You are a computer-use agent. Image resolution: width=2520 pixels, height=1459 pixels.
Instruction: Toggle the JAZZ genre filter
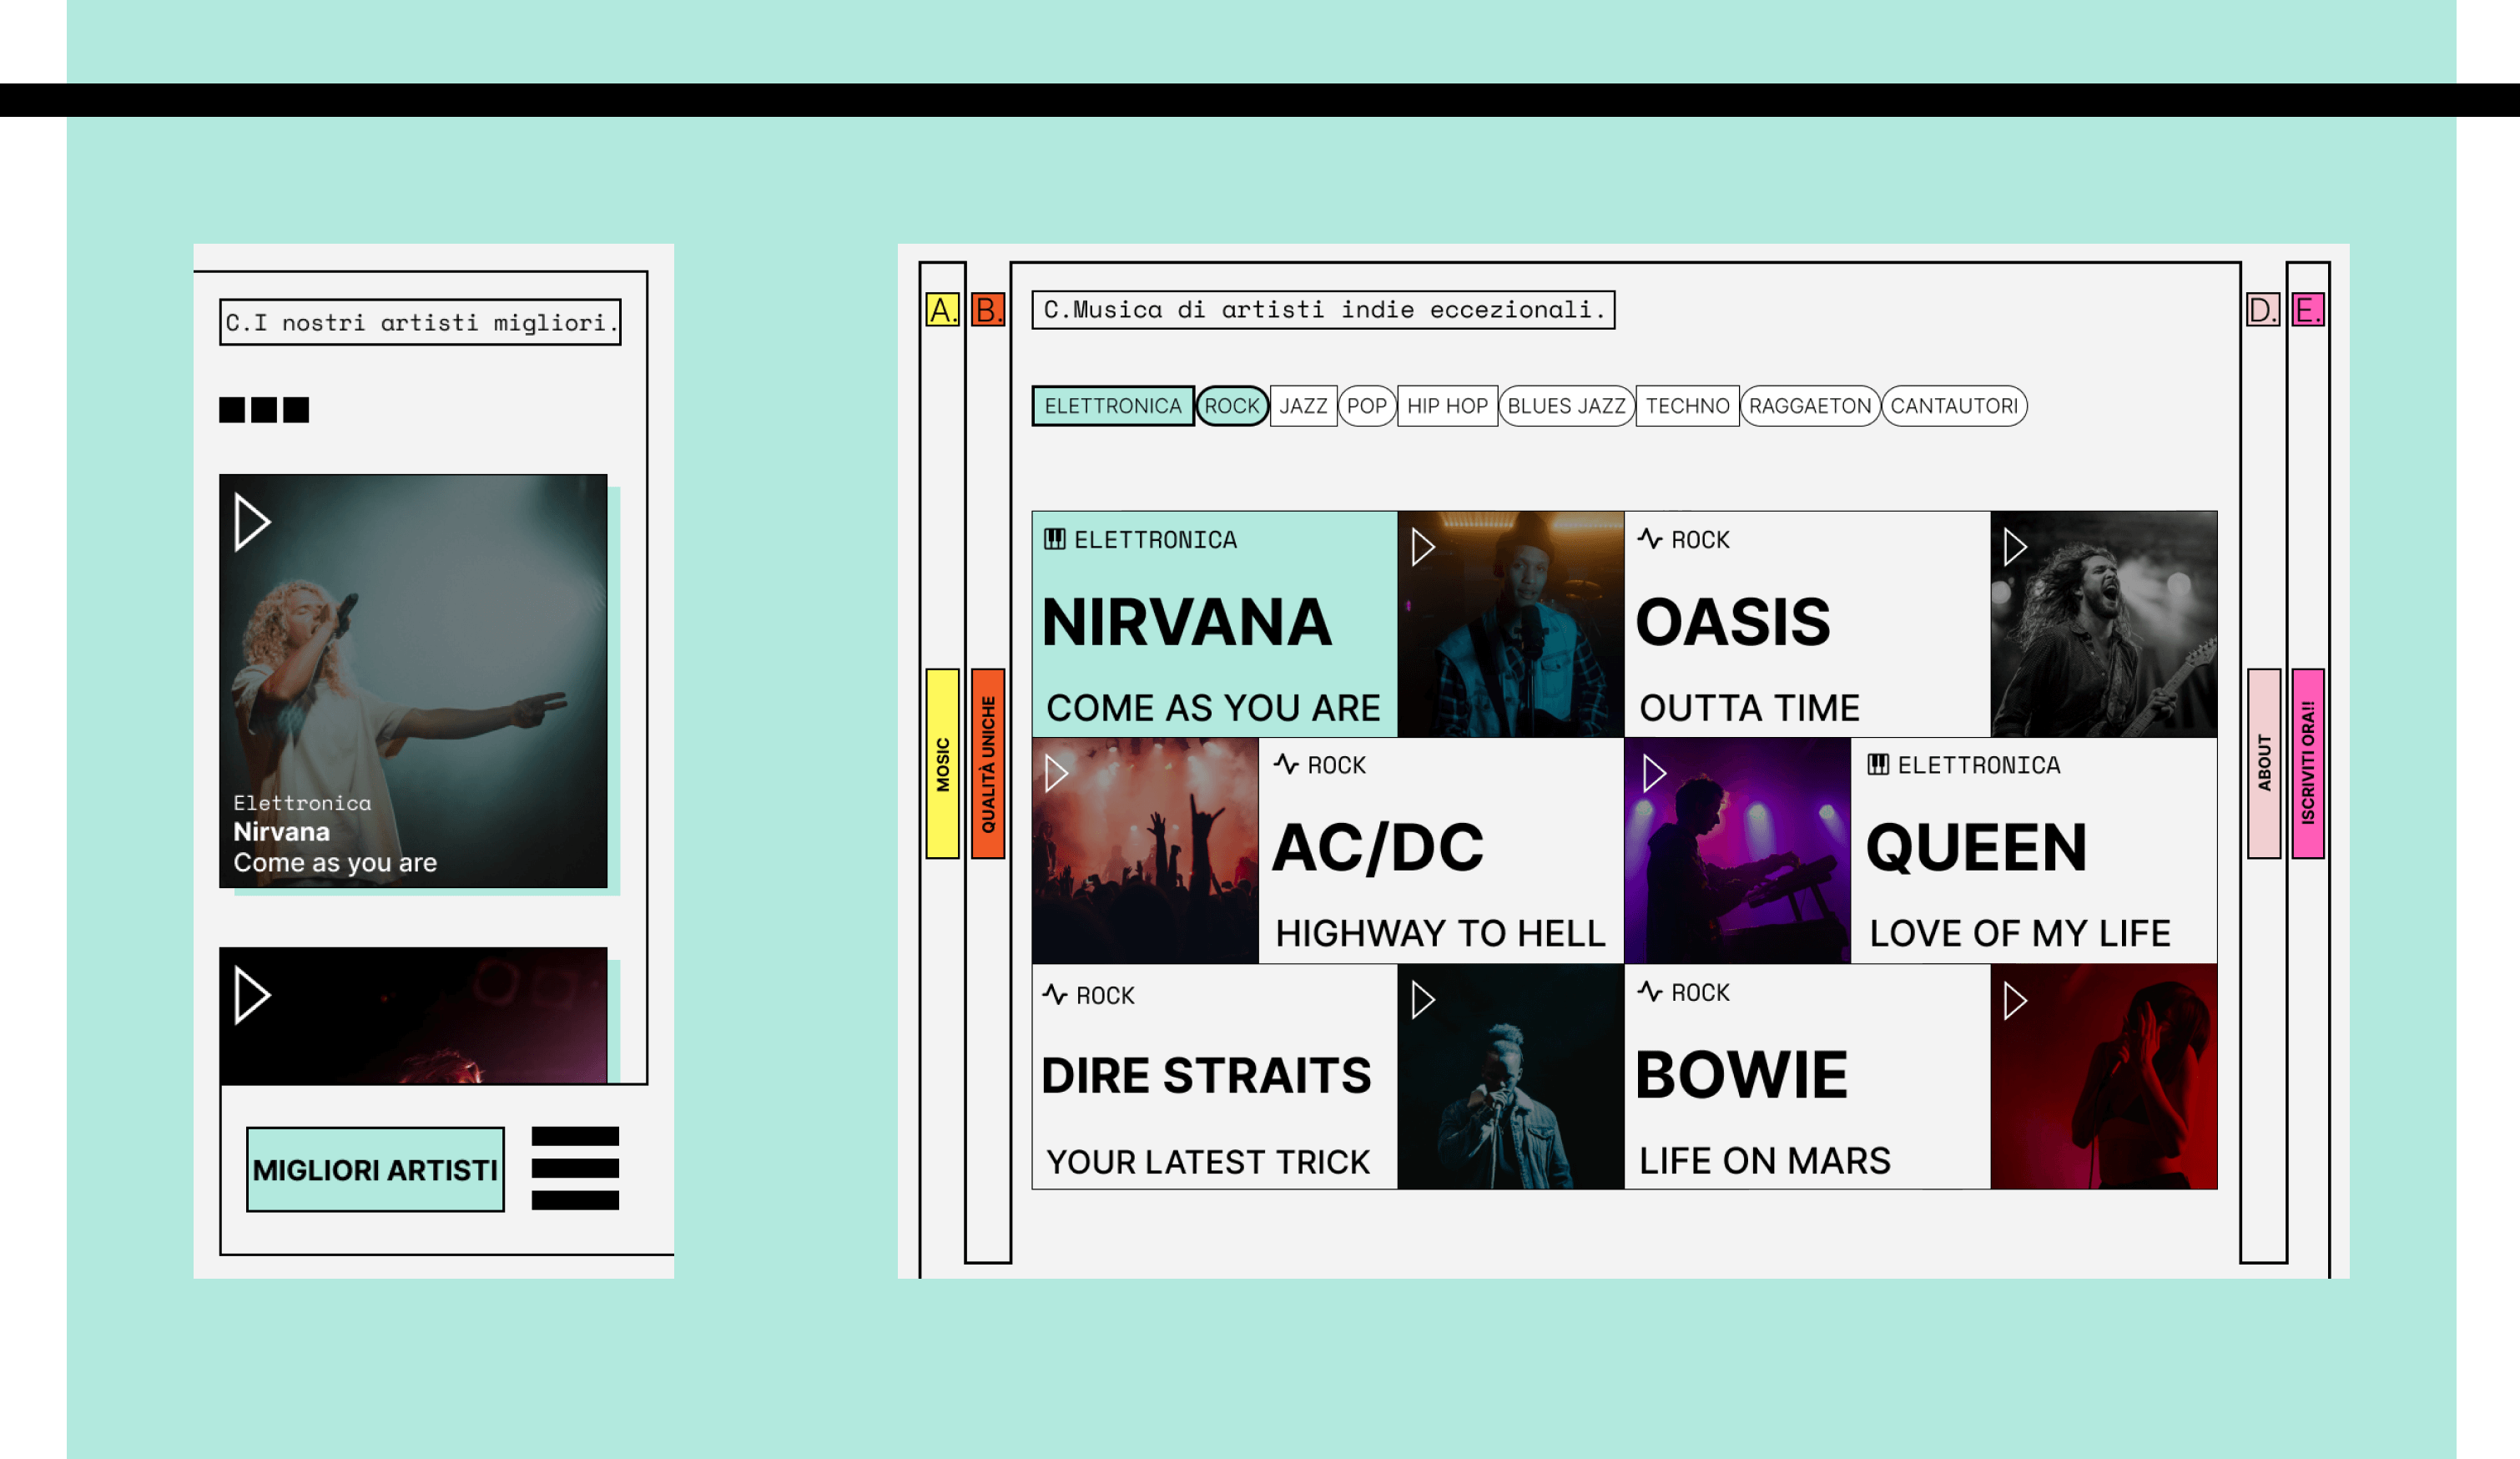tap(1303, 406)
